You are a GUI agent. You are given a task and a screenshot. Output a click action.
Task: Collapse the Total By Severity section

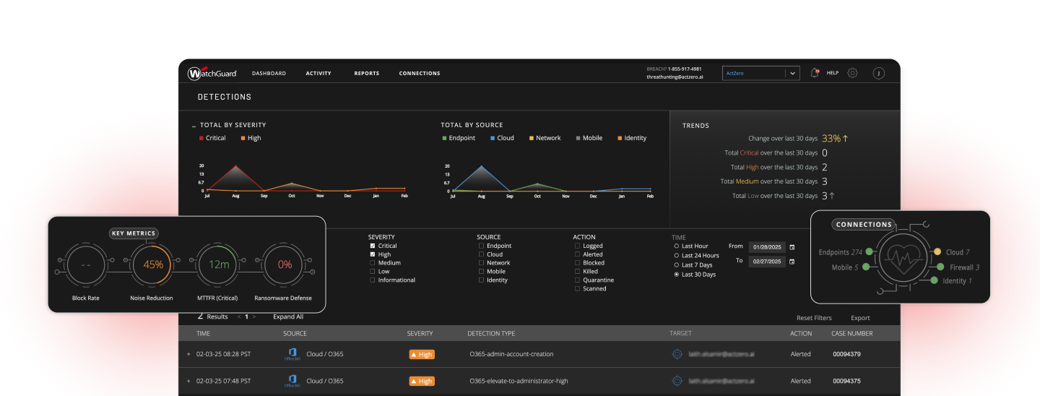pos(194,126)
